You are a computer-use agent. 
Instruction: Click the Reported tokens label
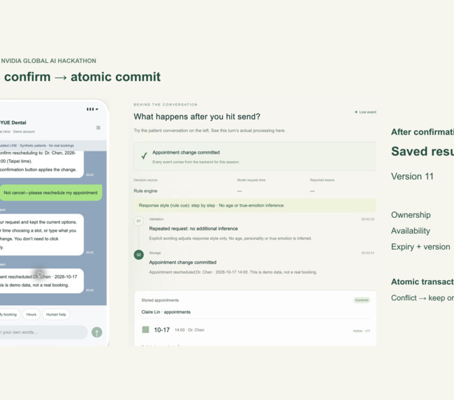[322, 180]
